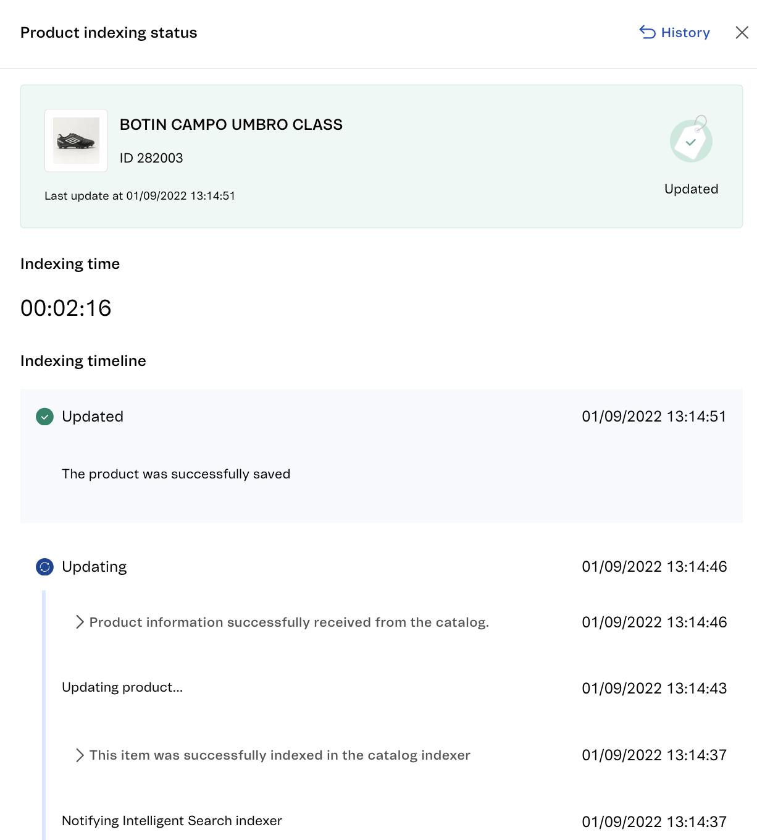Click the History back-arrow icon

(x=647, y=32)
